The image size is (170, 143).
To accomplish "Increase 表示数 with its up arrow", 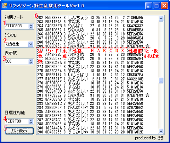I will pos(31,60).
